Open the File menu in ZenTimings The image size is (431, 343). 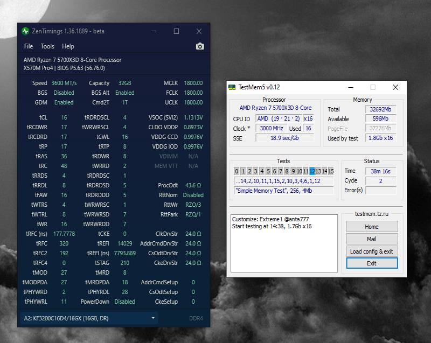point(29,47)
